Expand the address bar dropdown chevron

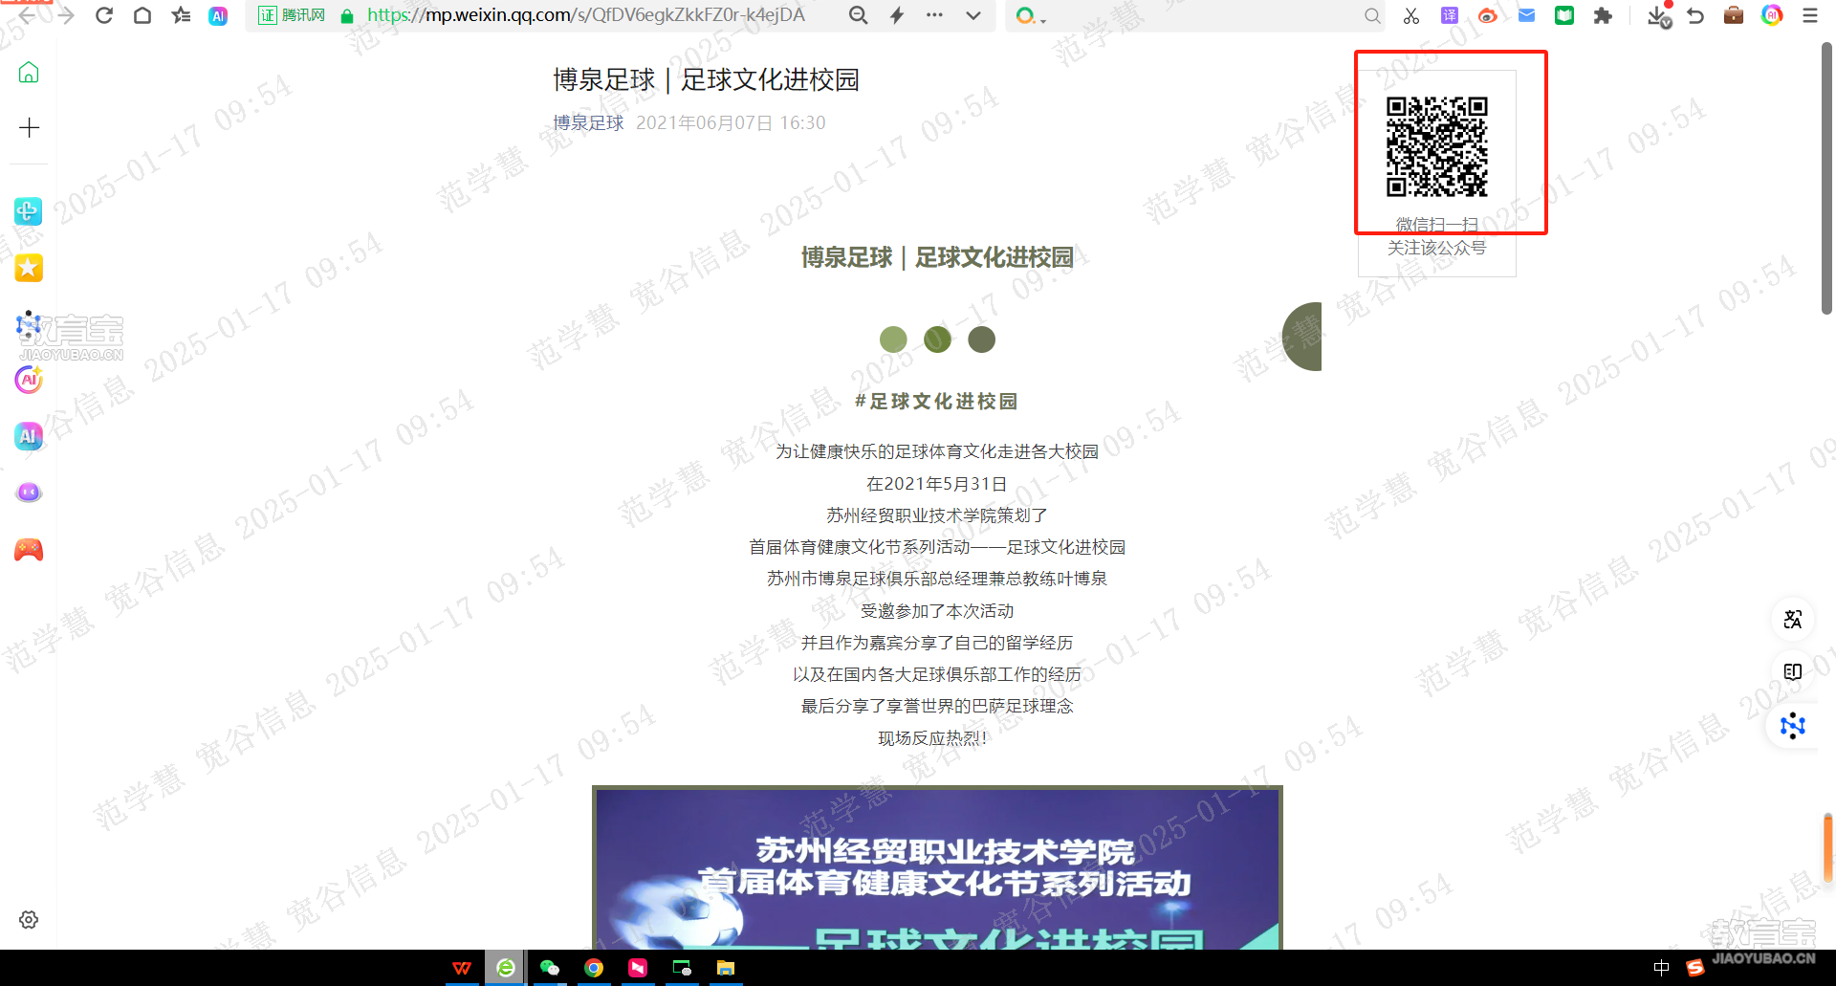(973, 15)
